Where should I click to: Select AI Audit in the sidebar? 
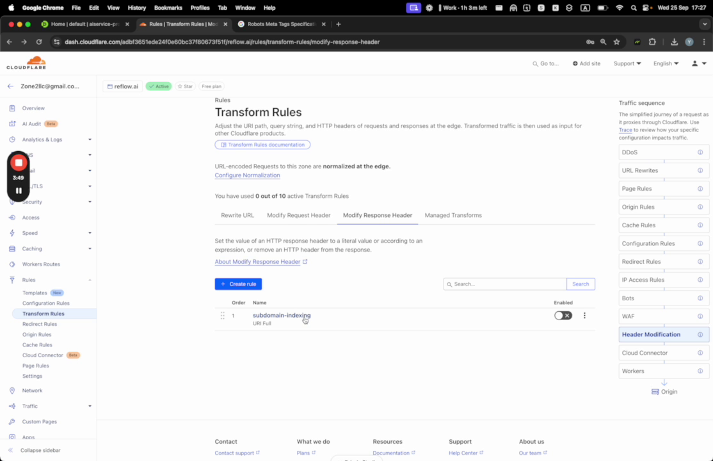pyautogui.click(x=30, y=123)
